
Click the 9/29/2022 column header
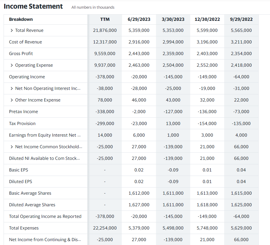tap(241, 19)
